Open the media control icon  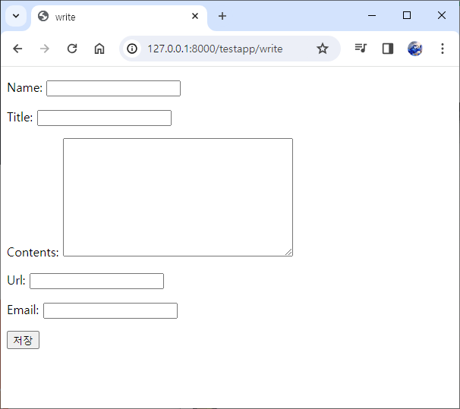pyautogui.click(x=361, y=48)
